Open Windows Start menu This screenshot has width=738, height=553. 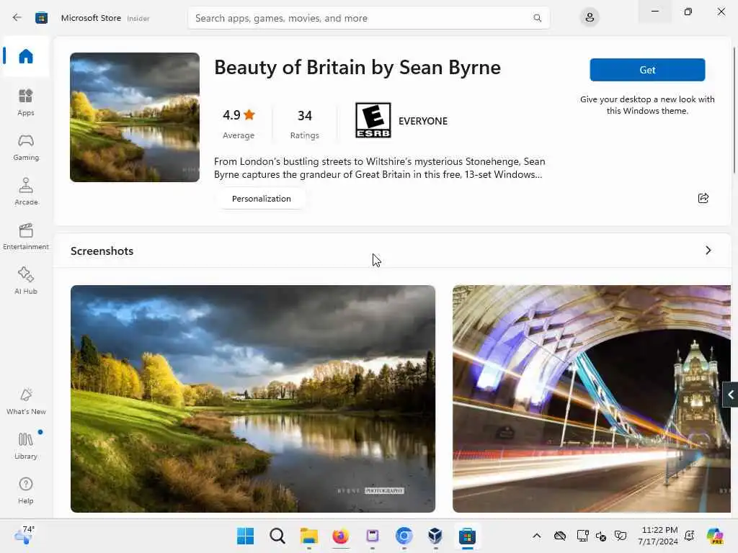tap(245, 536)
